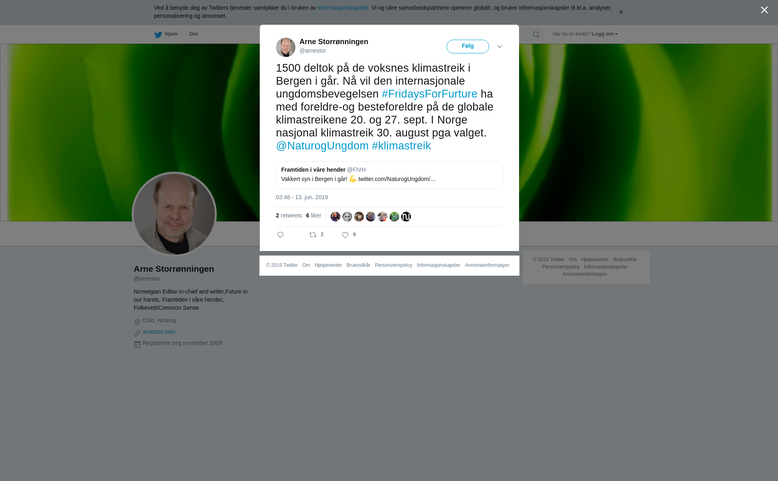This screenshot has width=778, height=481.
Task: View the 2 retweets list
Action: [289, 215]
